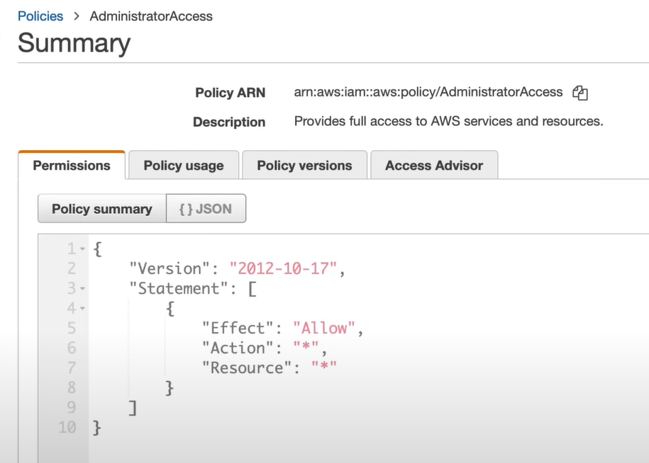The image size is (649, 463).
Task: Show the Policy summary view
Action: pos(102,209)
